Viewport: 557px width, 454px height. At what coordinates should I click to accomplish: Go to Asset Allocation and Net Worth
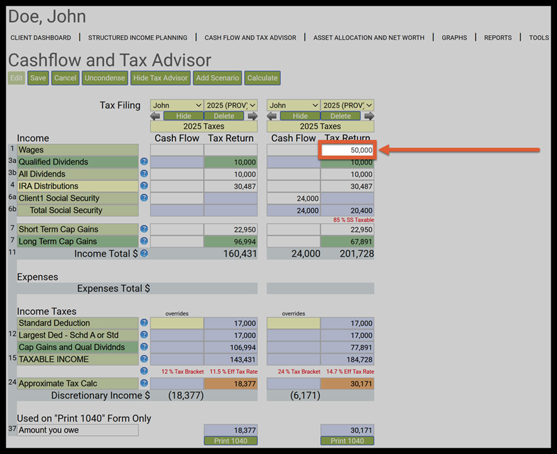point(369,38)
